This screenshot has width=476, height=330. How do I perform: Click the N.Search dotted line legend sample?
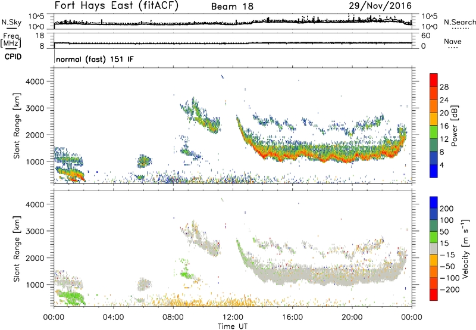click(461, 29)
